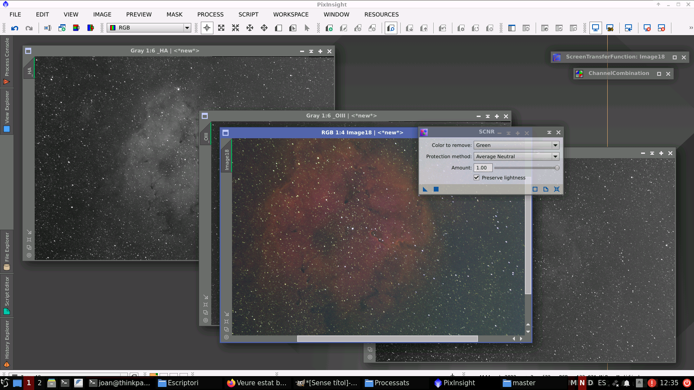
Task: Expand the RGB channel selector combo box
Action: click(187, 28)
